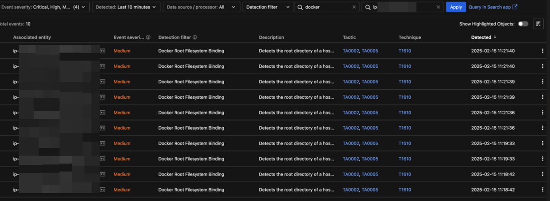Clear the ip search field
Screen dimensions: 550x201
438,7
